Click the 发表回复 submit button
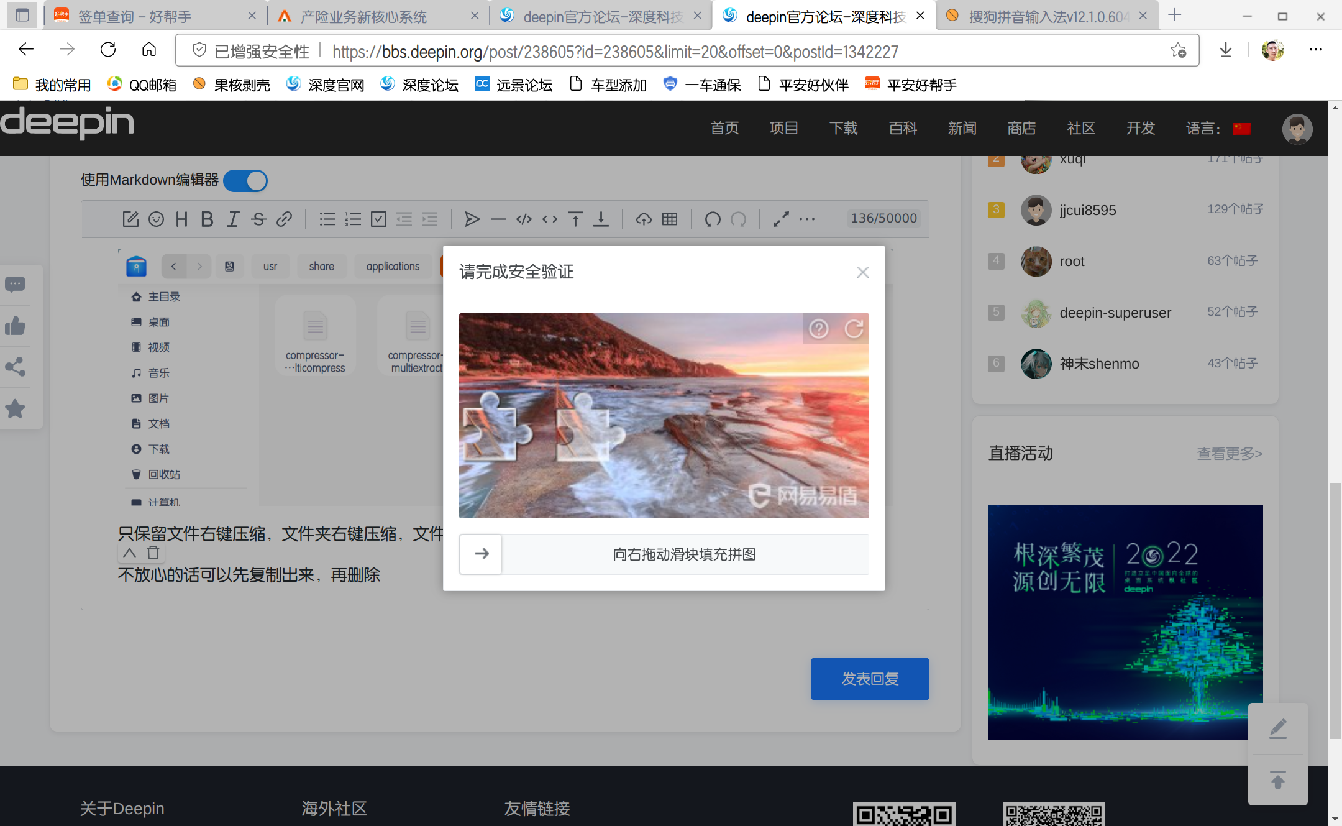This screenshot has height=826, width=1342. coord(869,679)
